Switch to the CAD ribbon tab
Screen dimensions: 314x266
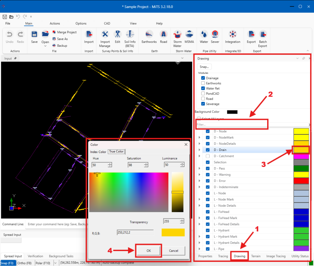(x=107, y=23)
